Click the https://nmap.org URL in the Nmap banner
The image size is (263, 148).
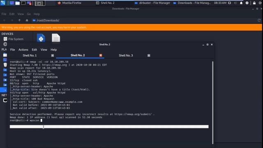click(x=54, y=65)
